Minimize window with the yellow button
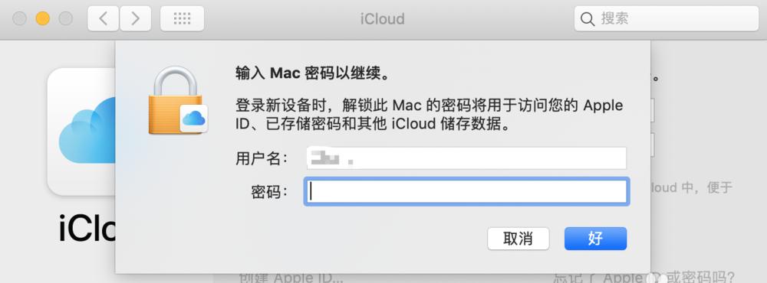The width and height of the screenshot is (767, 283). [x=42, y=19]
